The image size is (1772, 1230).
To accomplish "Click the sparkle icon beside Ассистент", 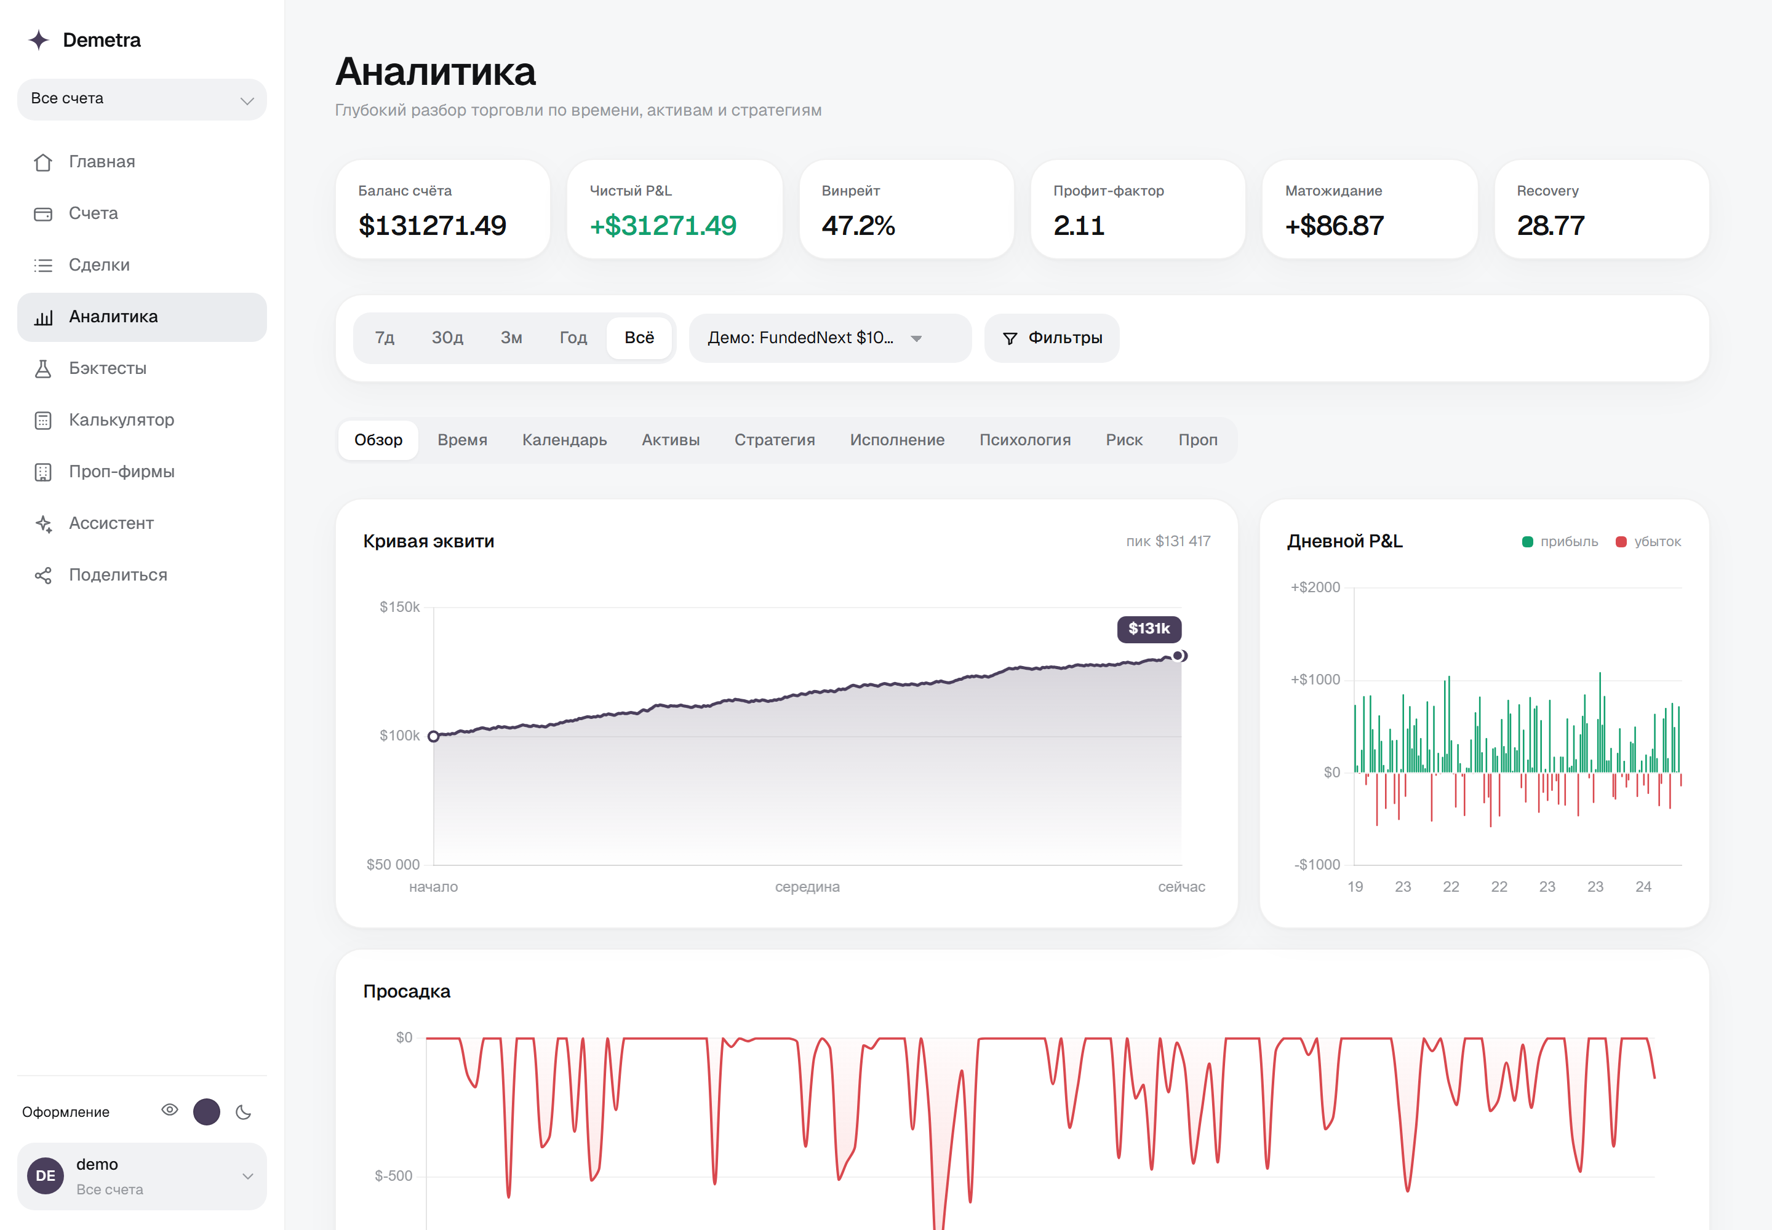I will click(43, 523).
